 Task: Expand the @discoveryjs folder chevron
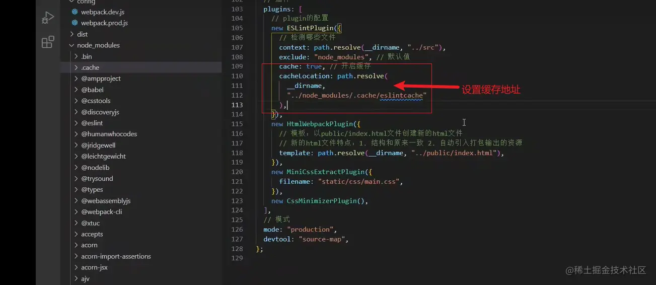coord(76,112)
